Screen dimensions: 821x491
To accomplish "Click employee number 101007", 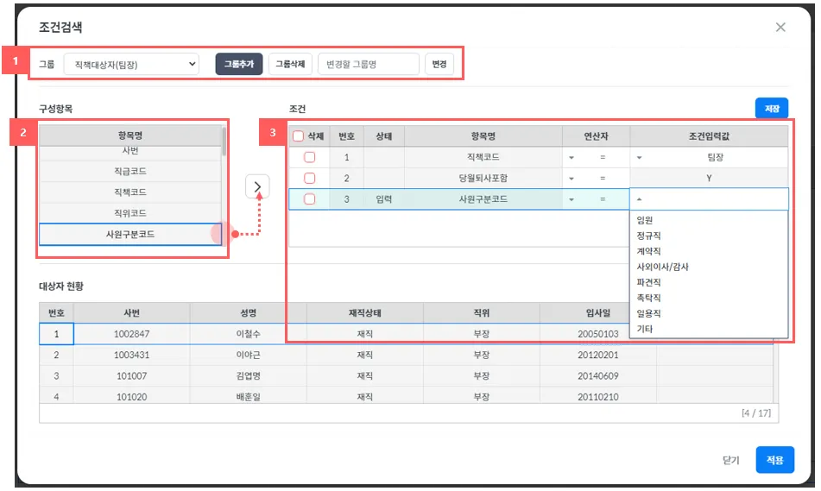I will pos(131,376).
